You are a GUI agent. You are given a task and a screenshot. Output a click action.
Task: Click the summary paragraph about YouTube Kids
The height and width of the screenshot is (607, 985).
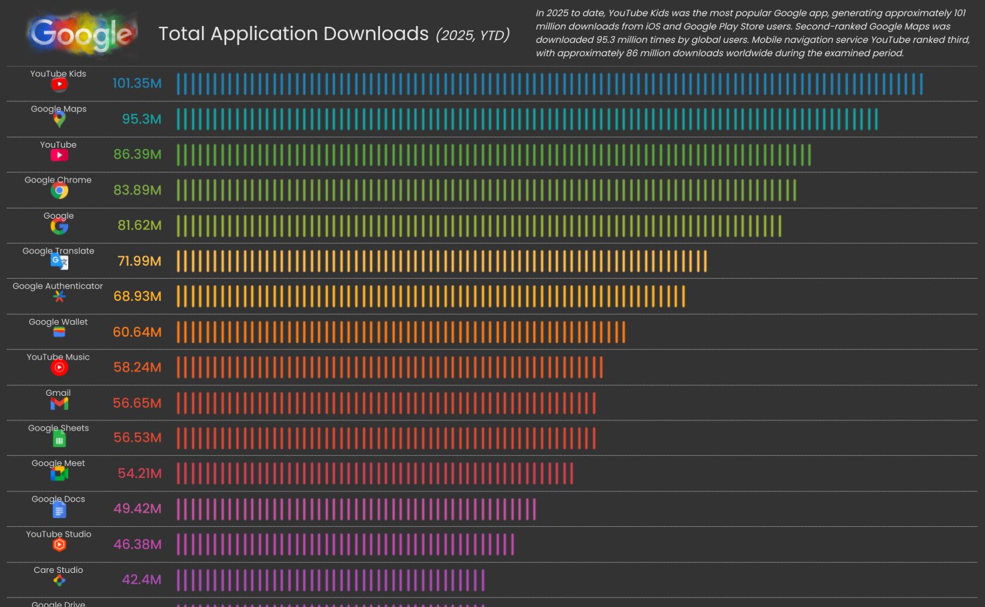click(x=753, y=33)
